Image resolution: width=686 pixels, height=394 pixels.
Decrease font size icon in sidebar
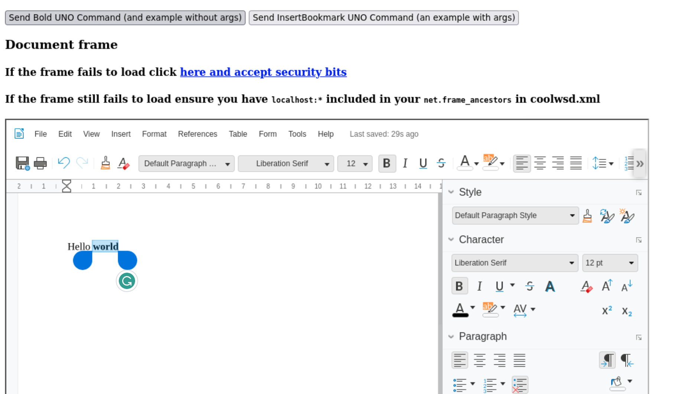627,286
